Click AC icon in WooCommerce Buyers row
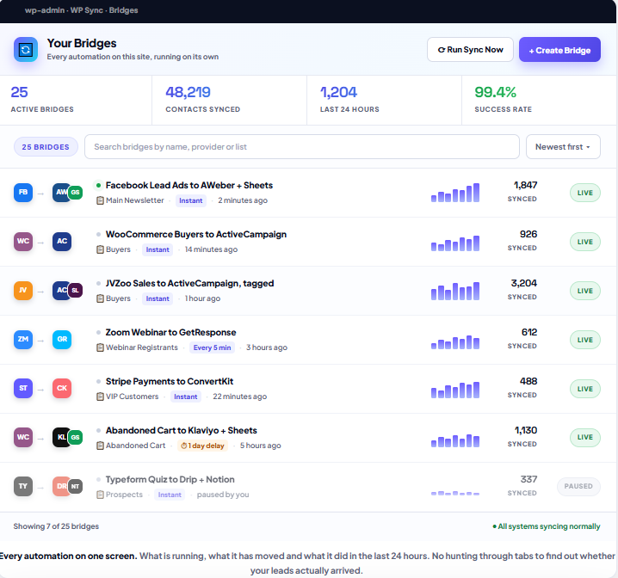This screenshot has width=618, height=578. pos(62,242)
